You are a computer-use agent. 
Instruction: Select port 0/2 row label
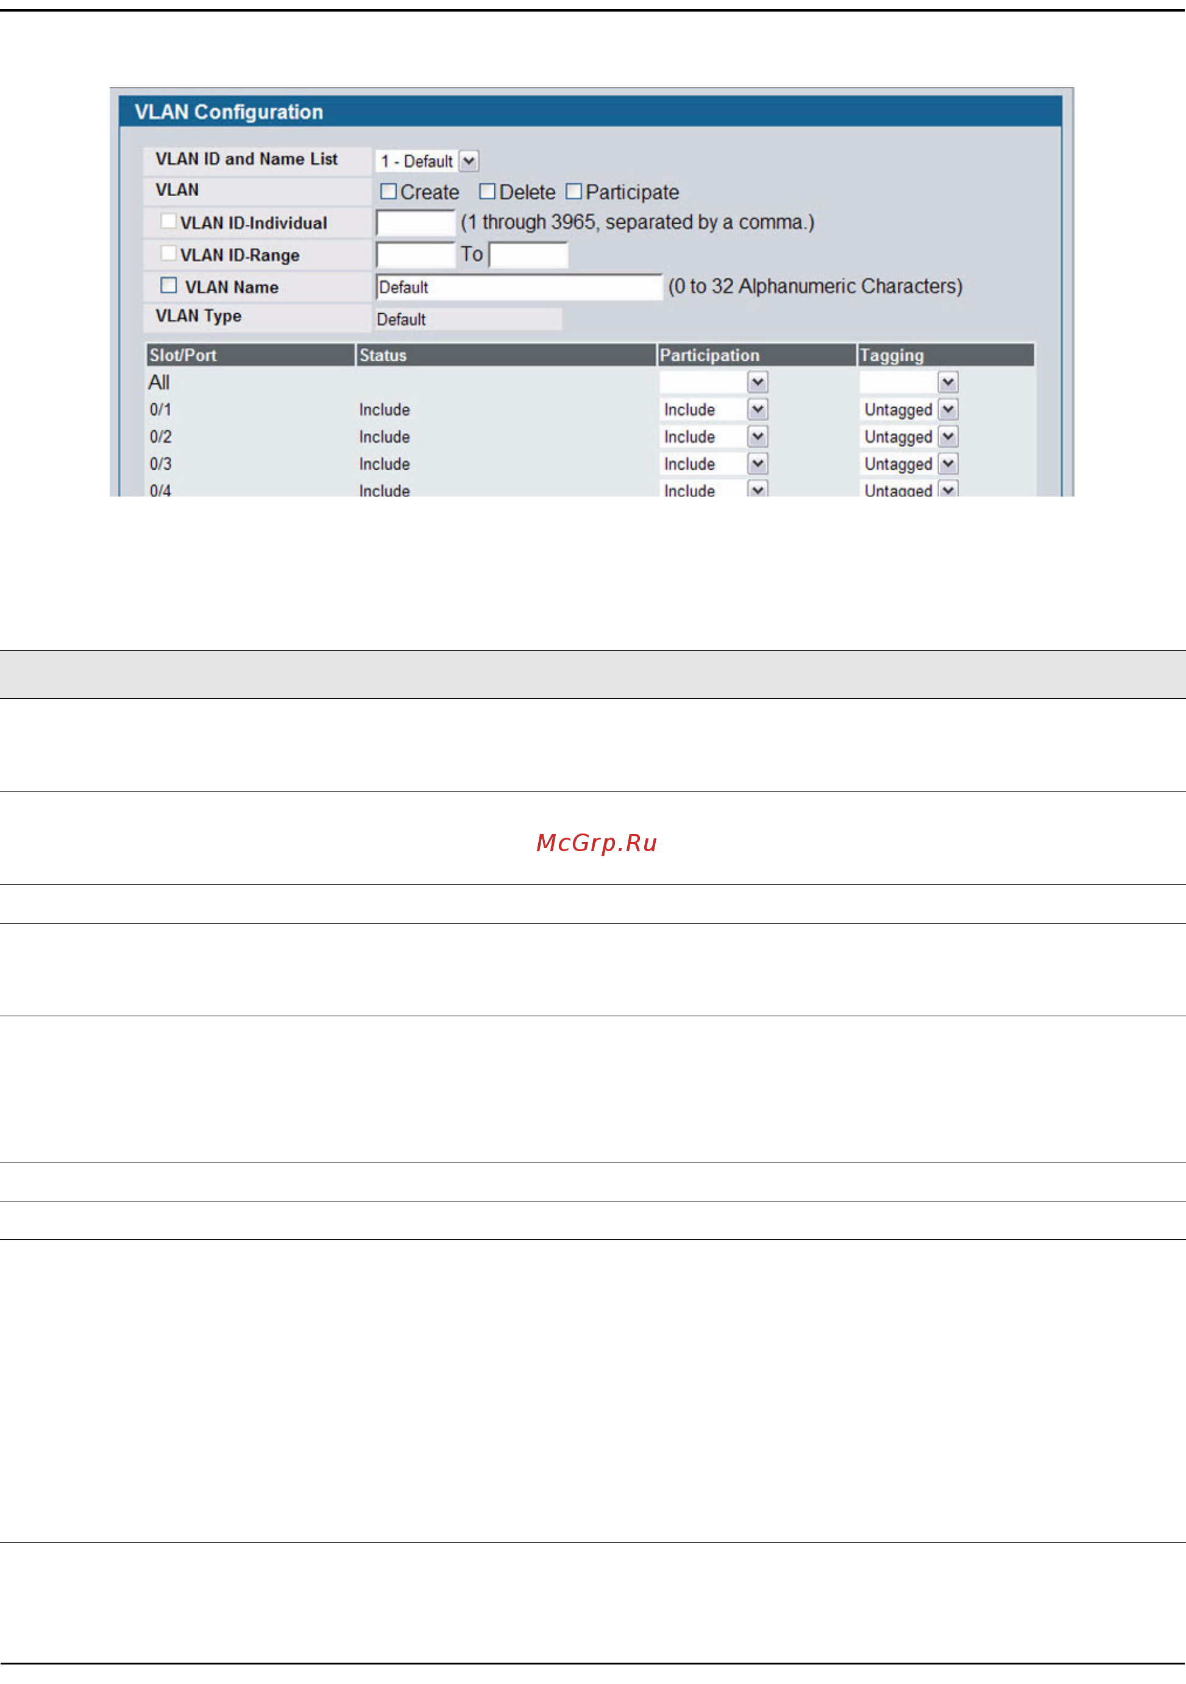point(161,437)
